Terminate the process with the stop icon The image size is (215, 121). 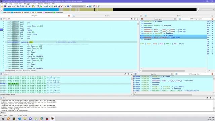71,6
